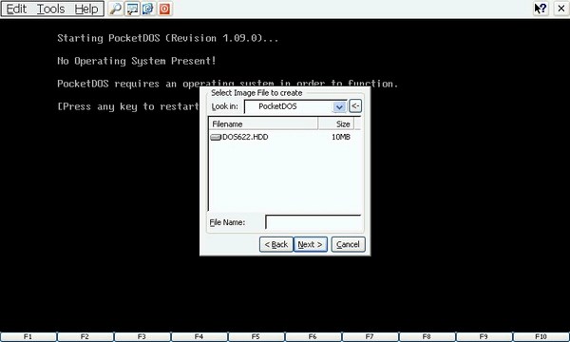The image size is (570, 342).
Task: Click the What's This help pointer icon
Action: coord(541,9)
